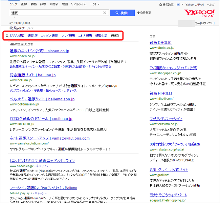Search the related term ZARA 通販
This screenshot has width=220, height=203.
point(17,36)
